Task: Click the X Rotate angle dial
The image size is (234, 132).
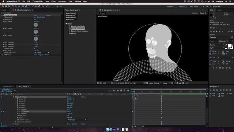Action: pos(36,25)
